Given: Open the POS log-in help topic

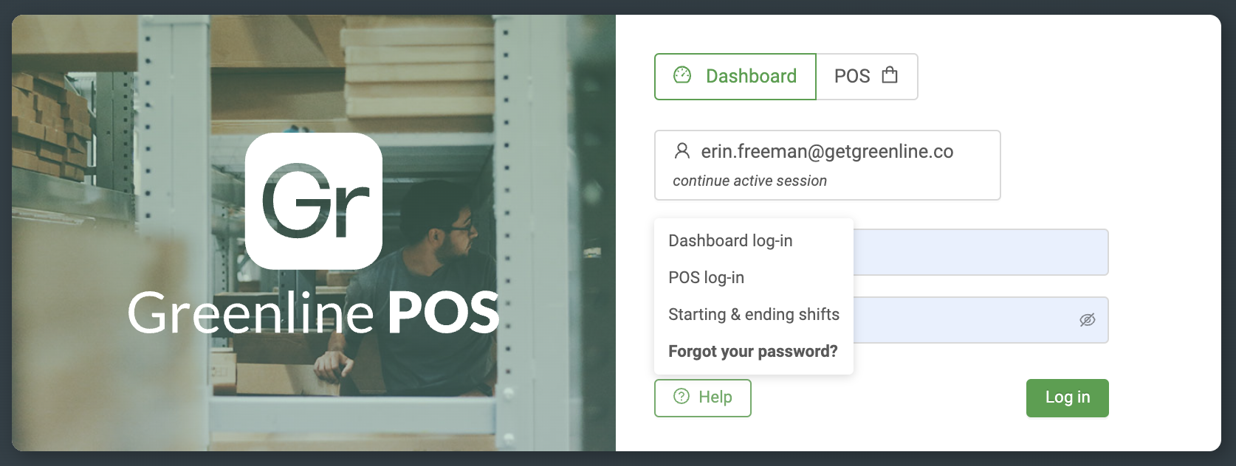Looking at the screenshot, I should [706, 278].
